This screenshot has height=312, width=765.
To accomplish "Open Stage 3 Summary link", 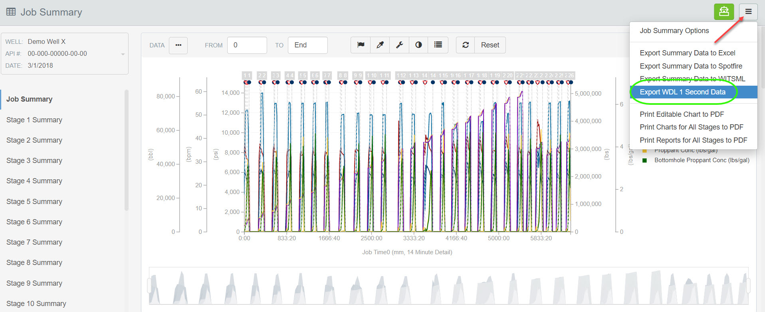I will pos(34,161).
